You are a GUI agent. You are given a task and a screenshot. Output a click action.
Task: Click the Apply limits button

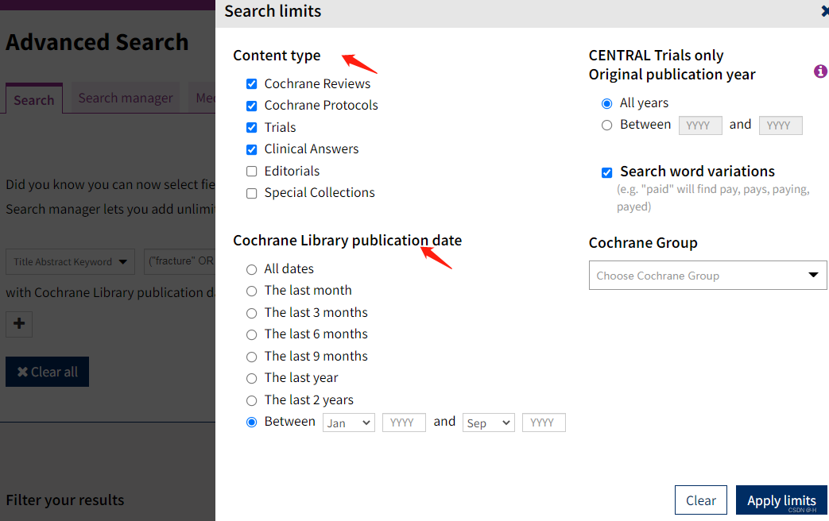pos(781,500)
